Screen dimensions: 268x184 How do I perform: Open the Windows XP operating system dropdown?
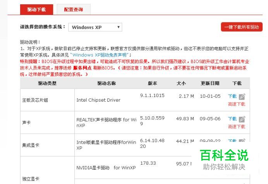click(x=95, y=27)
